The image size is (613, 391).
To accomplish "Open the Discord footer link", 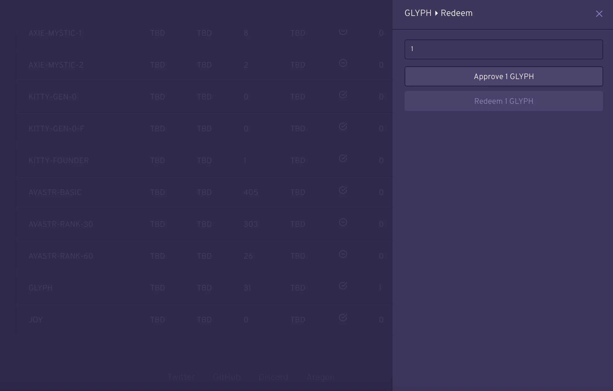I will point(273,377).
